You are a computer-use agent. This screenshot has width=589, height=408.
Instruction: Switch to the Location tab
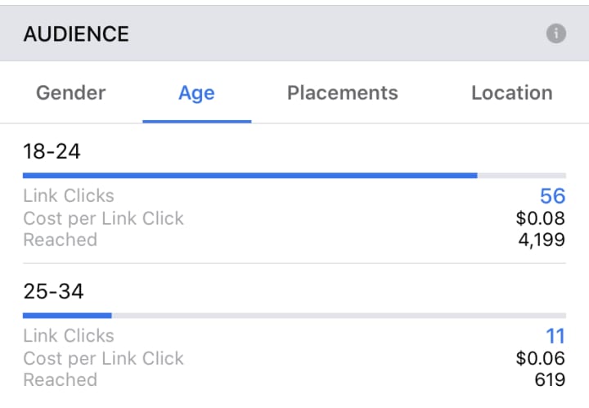pos(512,92)
